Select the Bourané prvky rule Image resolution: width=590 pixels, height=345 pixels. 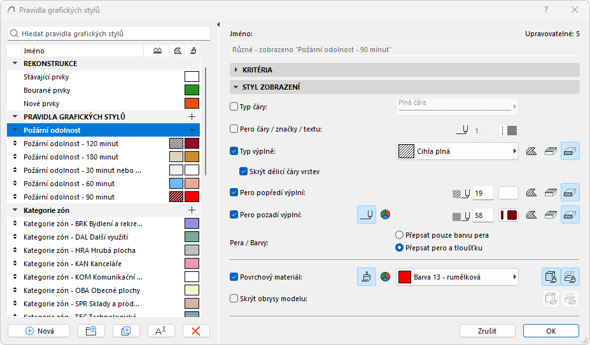click(46, 90)
